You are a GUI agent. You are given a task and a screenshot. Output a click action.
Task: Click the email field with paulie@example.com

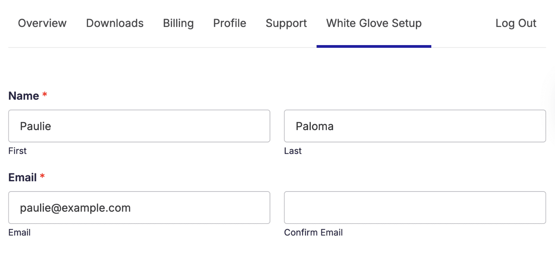(139, 208)
